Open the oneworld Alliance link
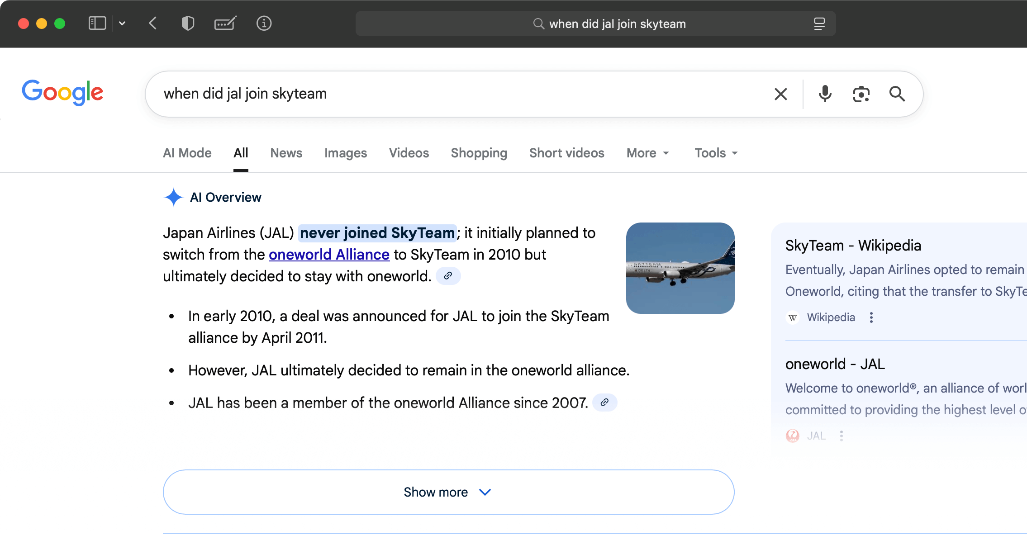The width and height of the screenshot is (1027, 540). pos(329,254)
